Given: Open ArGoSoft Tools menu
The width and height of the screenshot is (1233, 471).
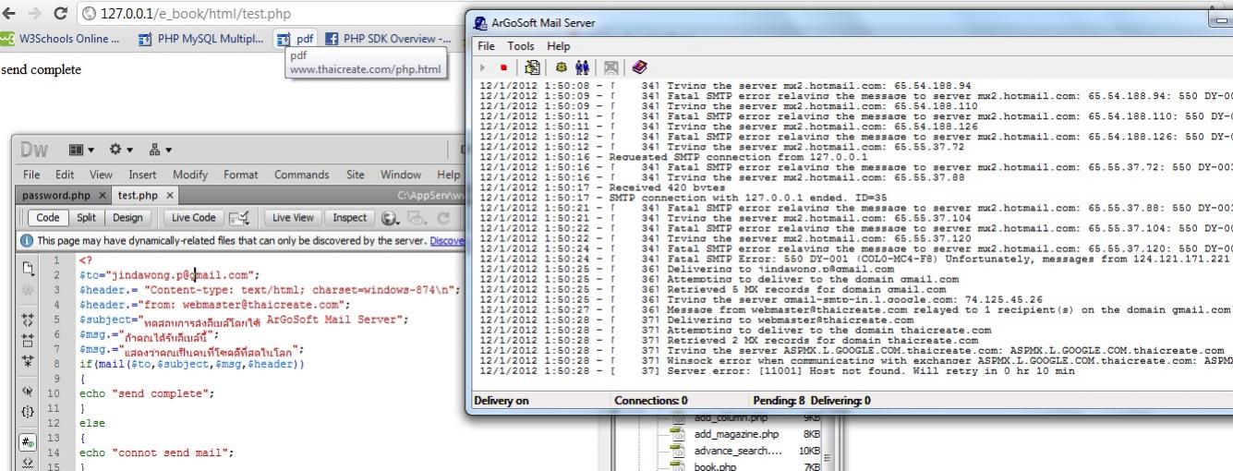Looking at the screenshot, I should (x=521, y=45).
